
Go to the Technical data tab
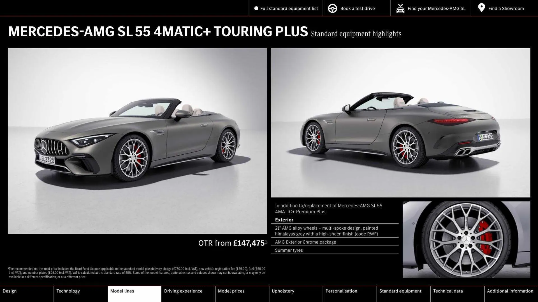(448, 291)
